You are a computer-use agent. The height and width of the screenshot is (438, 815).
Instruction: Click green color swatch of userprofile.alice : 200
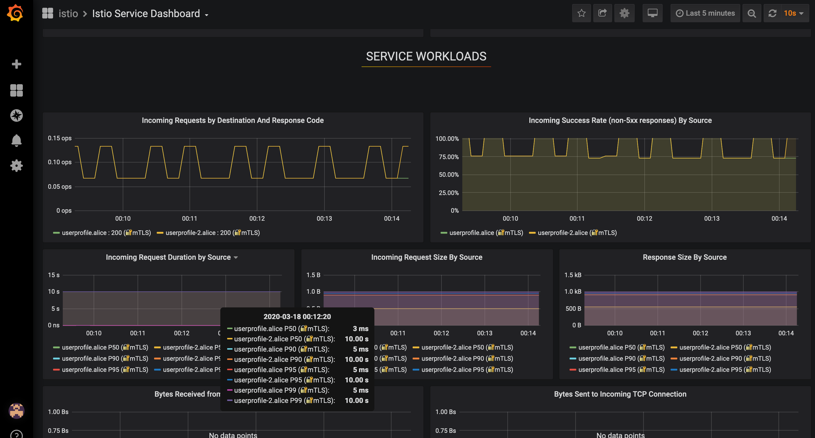click(56, 233)
